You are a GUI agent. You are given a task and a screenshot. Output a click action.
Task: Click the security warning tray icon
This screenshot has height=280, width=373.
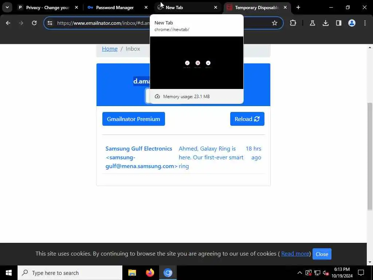309,273
